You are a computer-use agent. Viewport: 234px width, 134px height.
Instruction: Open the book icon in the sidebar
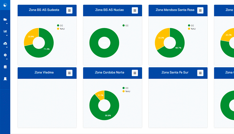[x=5, y=67]
